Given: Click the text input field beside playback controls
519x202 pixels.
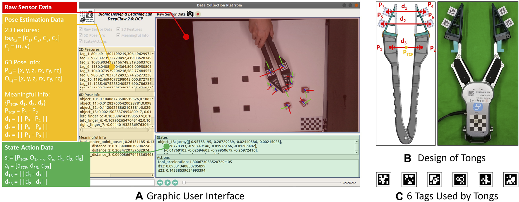Looking at the screenshot, I should 122,183.
